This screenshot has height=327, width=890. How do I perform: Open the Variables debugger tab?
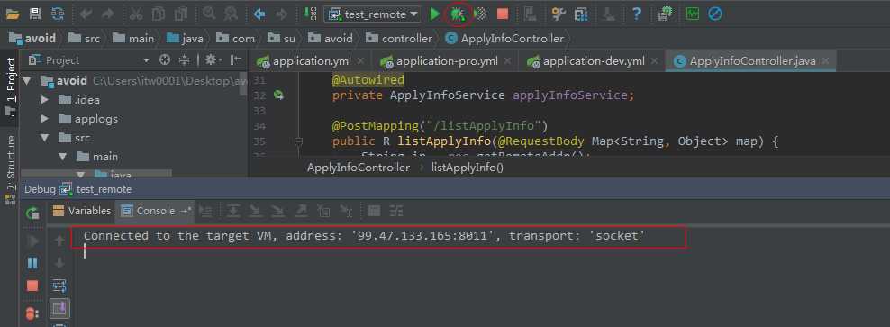pyautogui.click(x=82, y=211)
